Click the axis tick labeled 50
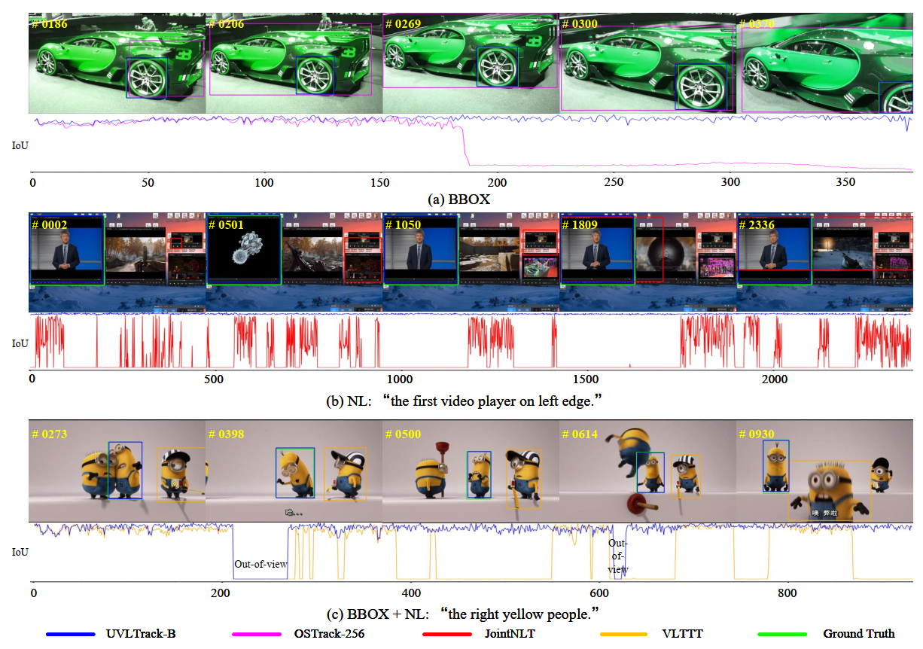 coord(148,182)
